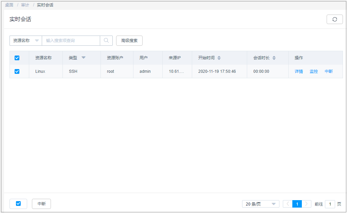Screen dimensions: 347x213
Task: Navigate to 审计 in the breadcrumb
Action: [x=25, y=5]
